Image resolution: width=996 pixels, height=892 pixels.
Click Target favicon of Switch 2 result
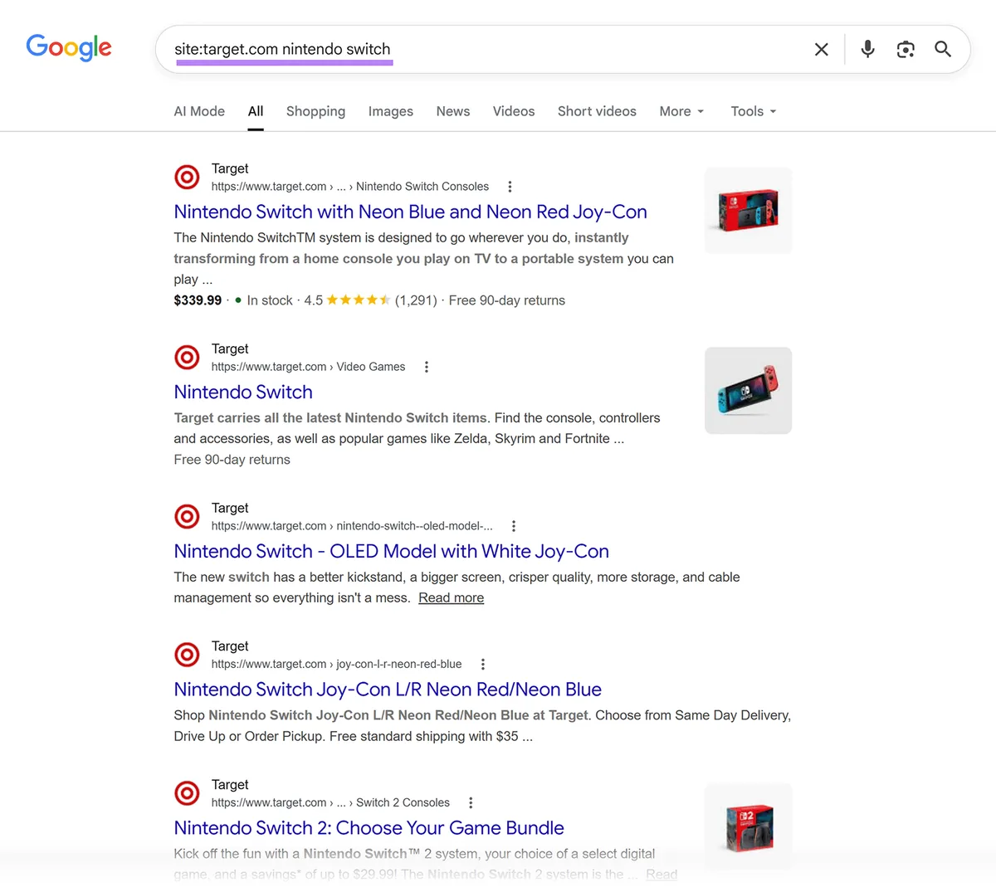[x=187, y=793]
